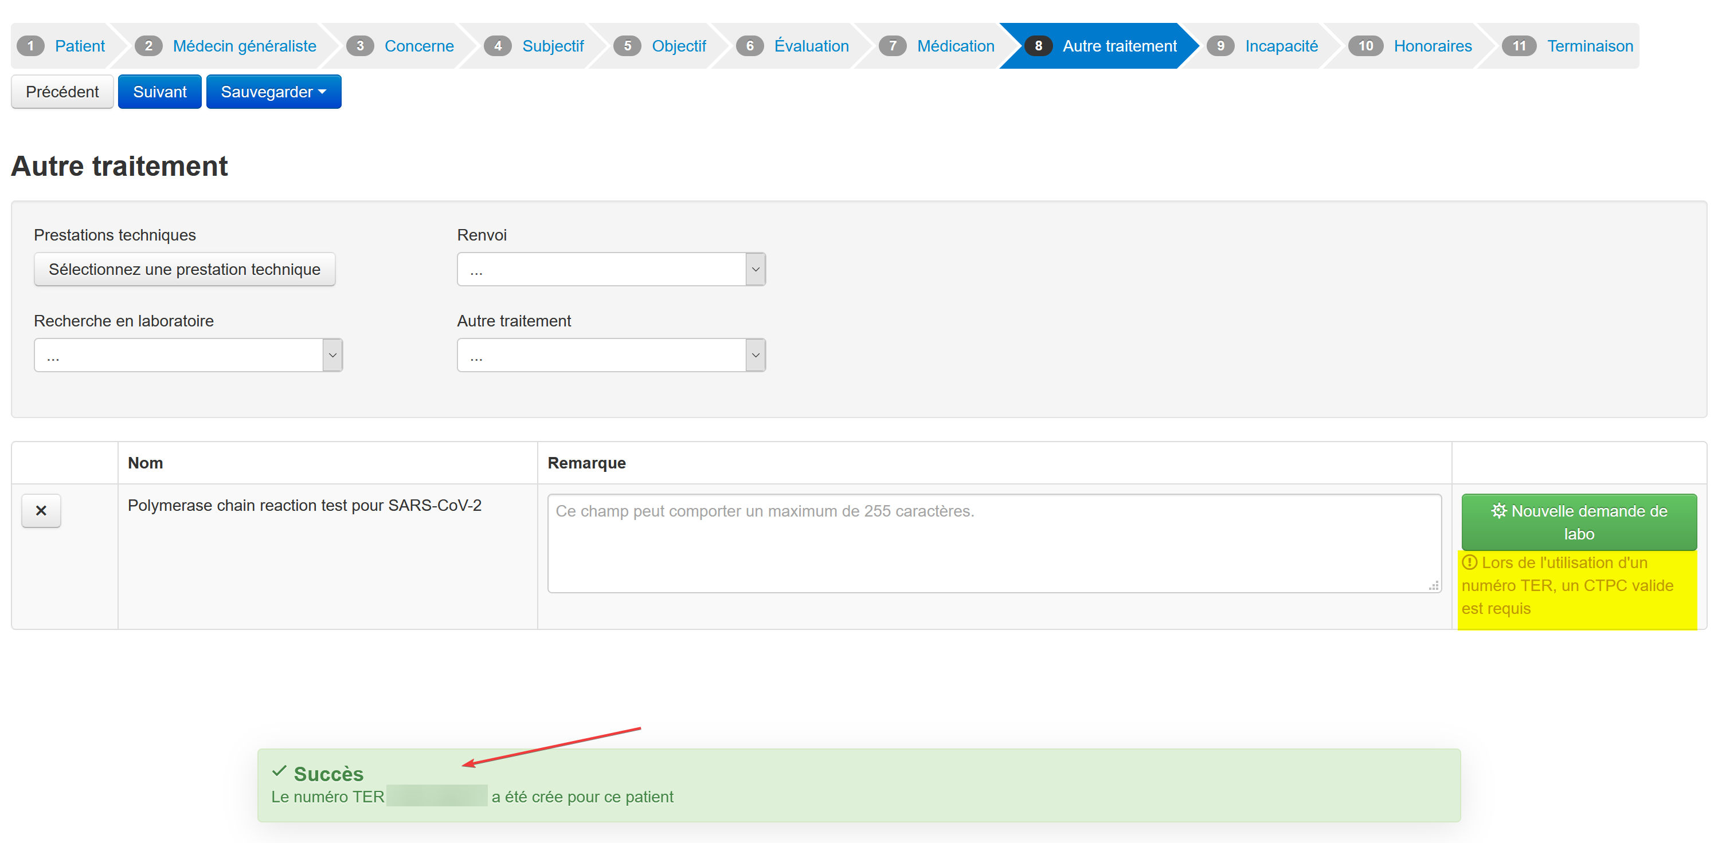Click the gear icon on the Nouvelle demande button

1498,511
